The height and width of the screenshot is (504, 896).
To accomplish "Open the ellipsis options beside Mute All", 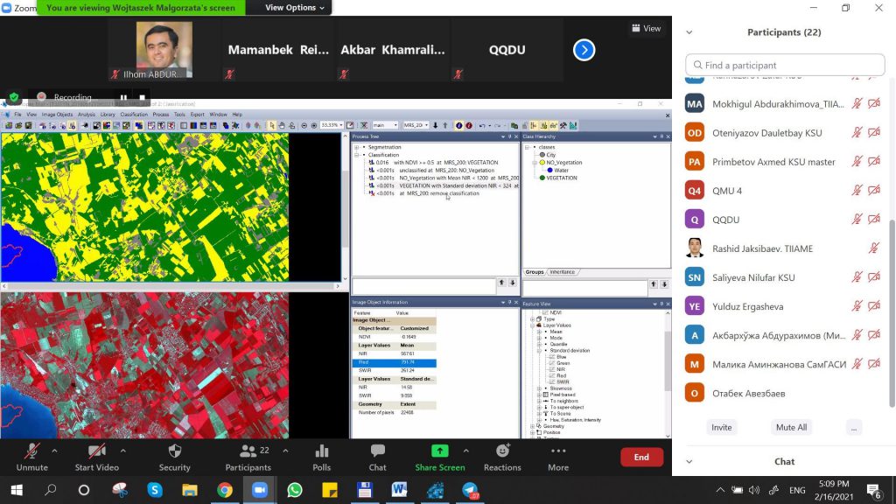I will (x=854, y=427).
